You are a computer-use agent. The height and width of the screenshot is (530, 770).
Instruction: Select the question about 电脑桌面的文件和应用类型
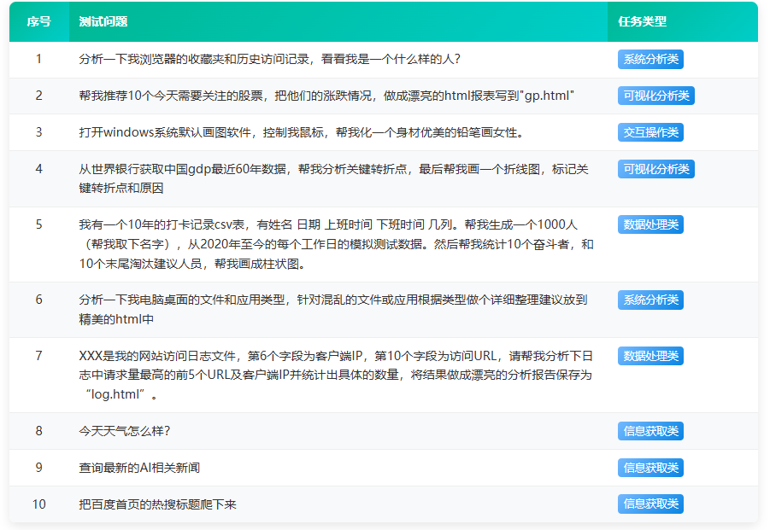coord(333,309)
